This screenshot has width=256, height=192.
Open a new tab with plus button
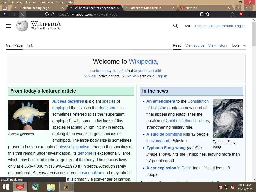point(238,8)
